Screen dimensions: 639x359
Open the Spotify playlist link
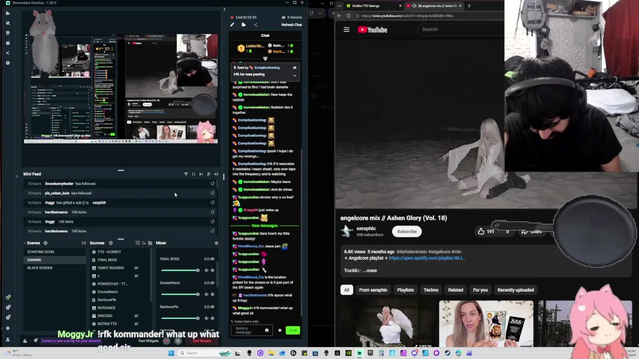point(427,258)
